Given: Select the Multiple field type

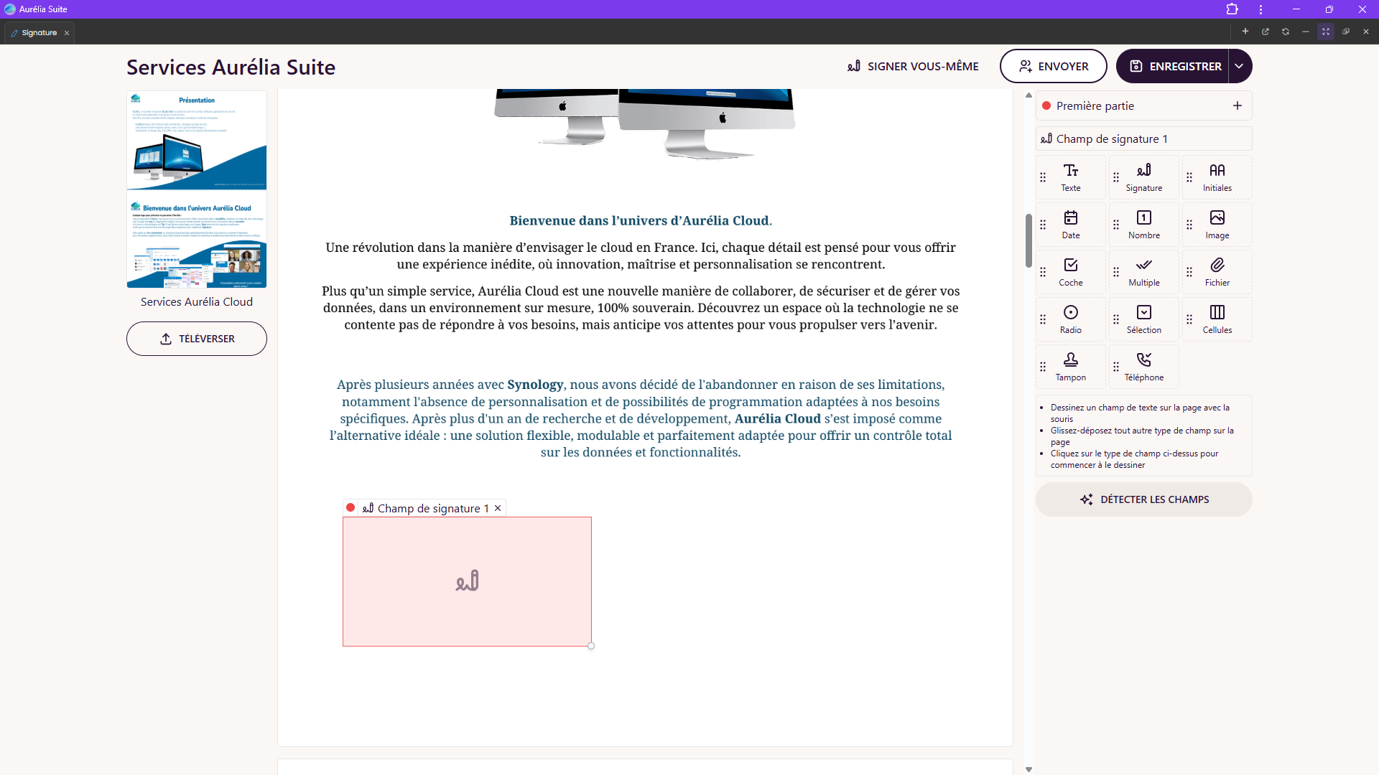Looking at the screenshot, I should pos(1144,272).
